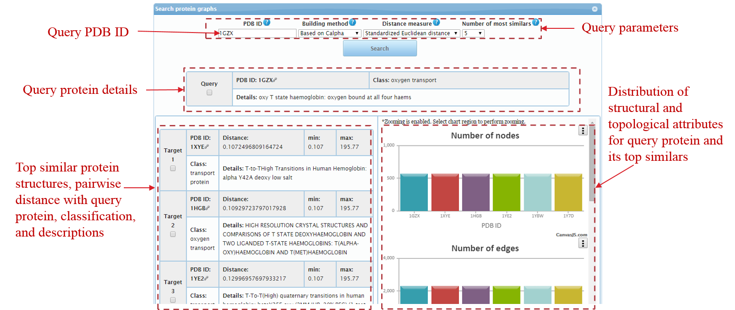Click help icon beside Building method
The width and height of the screenshot is (735, 310).
(352, 22)
